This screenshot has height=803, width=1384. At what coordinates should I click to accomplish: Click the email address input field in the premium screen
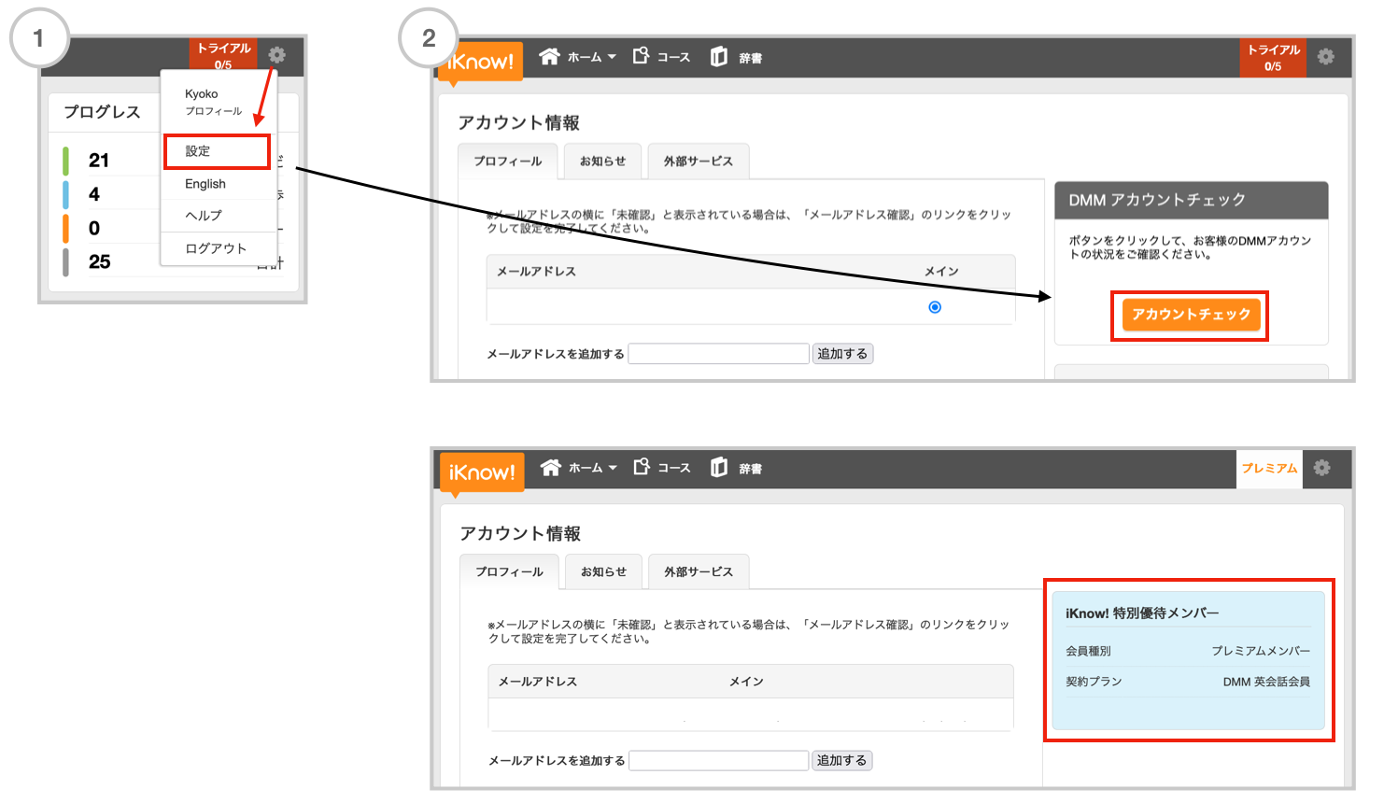click(718, 761)
